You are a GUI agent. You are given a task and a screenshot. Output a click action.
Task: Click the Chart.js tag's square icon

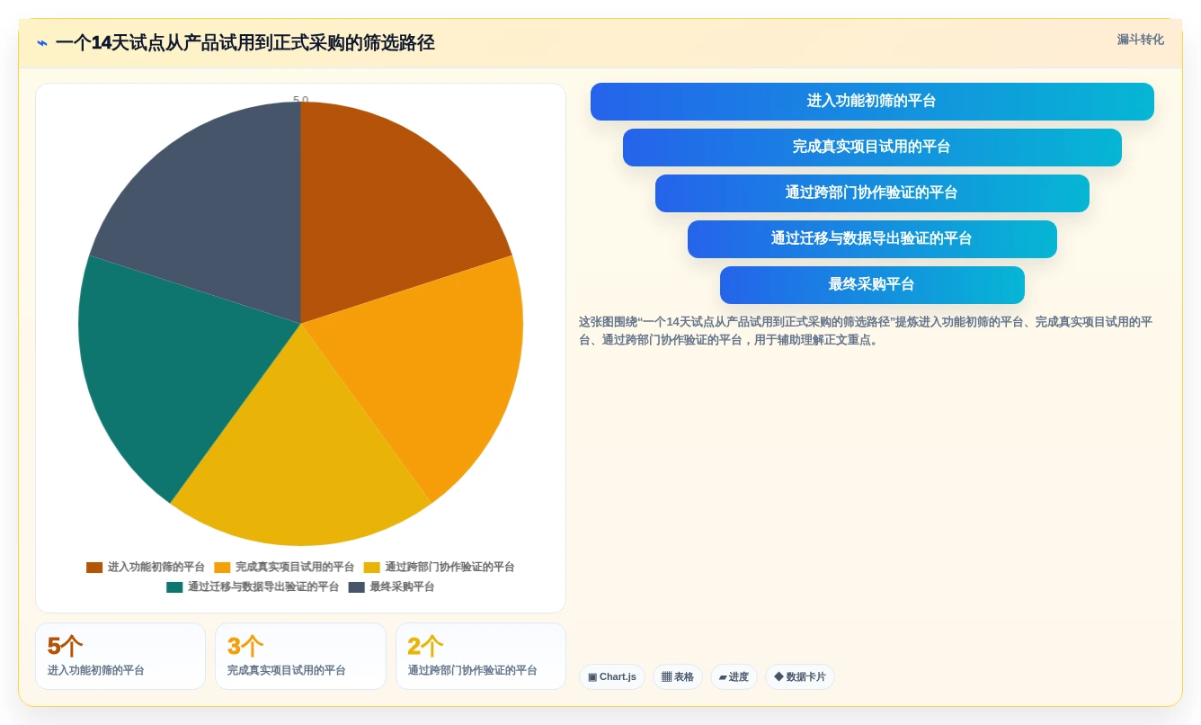[592, 677]
